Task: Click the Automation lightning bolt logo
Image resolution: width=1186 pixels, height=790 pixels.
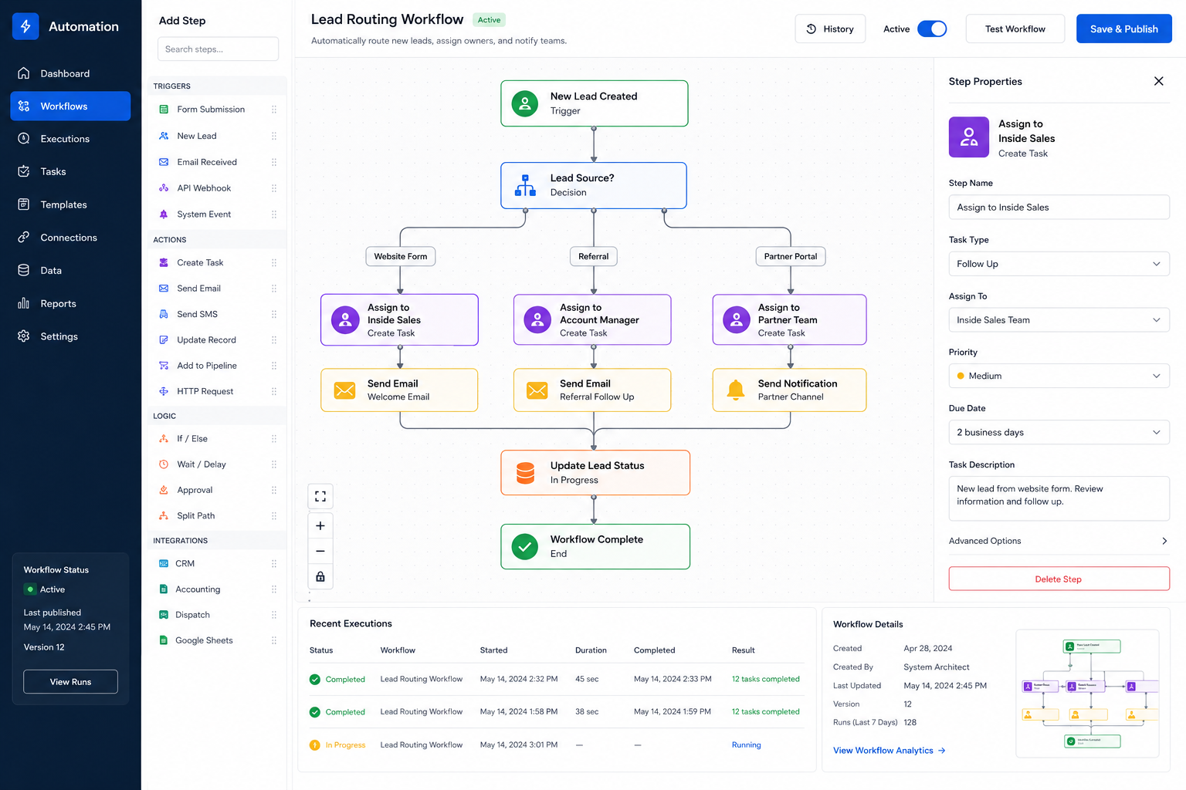Action: (25, 26)
